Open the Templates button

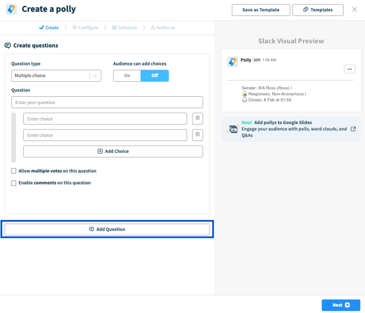coord(318,10)
